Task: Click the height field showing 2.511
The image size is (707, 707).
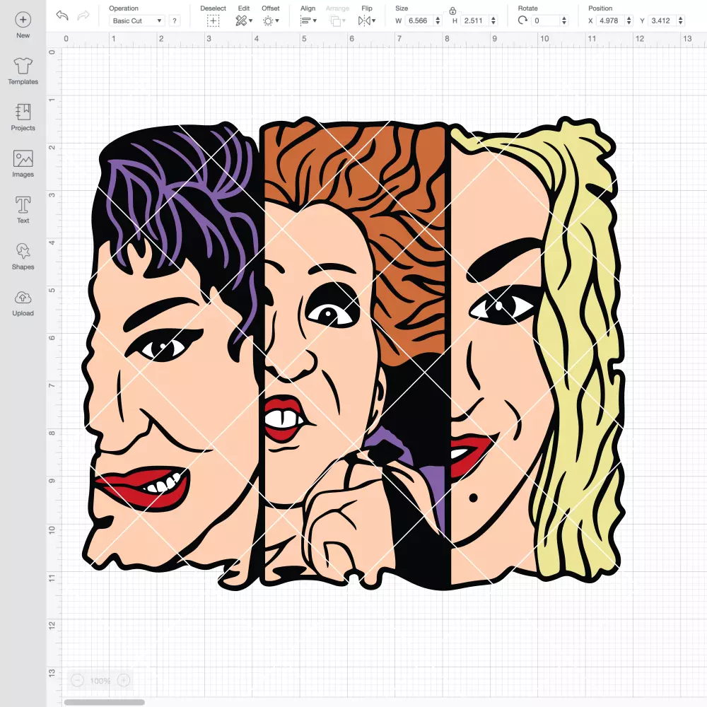Action: pos(474,21)
